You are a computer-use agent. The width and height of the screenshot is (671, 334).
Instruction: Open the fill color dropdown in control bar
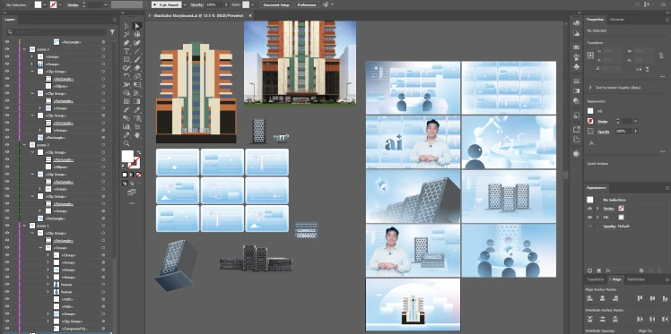pyautogui.click(x=45, y=4)
